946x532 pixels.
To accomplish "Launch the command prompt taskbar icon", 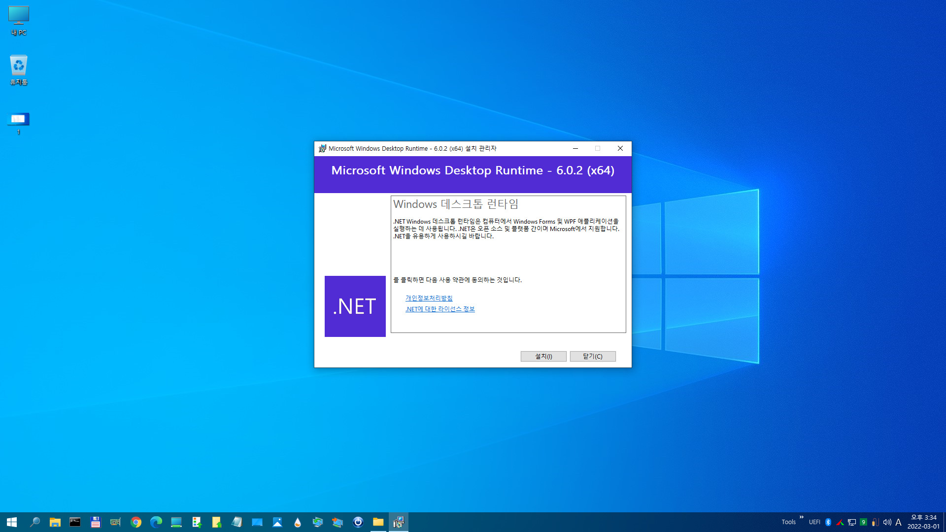I will [75, 522].
